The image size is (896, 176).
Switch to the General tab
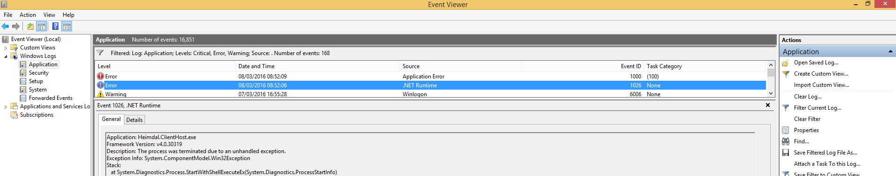click(111, 119)
